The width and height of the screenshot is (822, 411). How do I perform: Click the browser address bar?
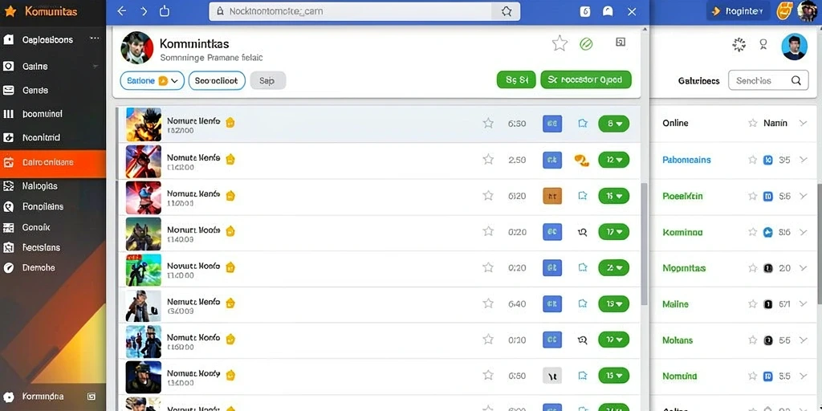tap(364, 11)
